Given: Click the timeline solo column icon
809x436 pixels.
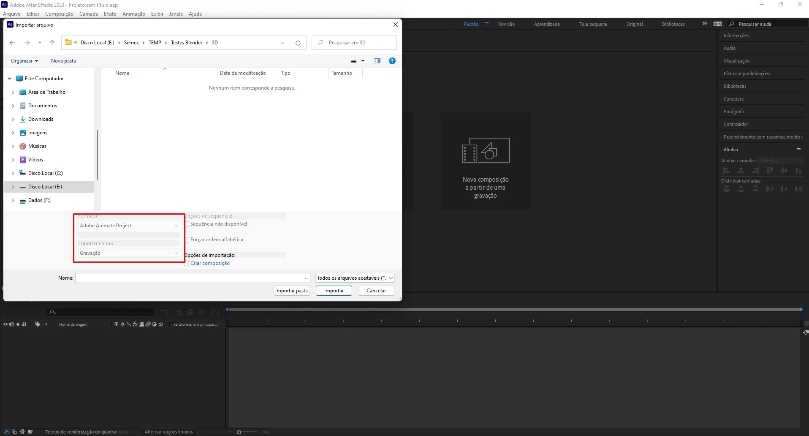Looking at the screenshot, I should pos(18,324).
